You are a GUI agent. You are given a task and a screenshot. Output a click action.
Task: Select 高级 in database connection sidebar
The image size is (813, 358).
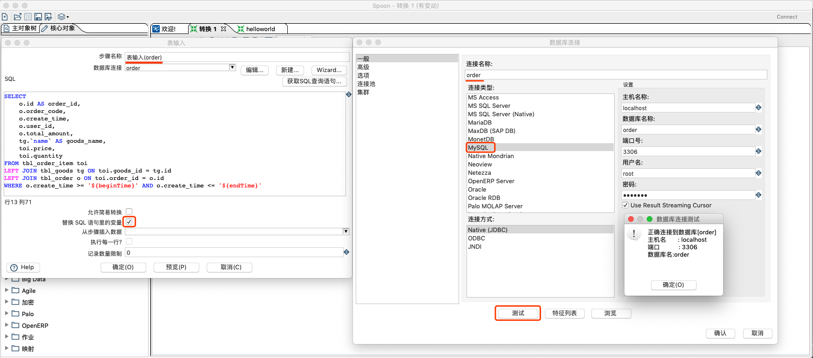[363, 67]
